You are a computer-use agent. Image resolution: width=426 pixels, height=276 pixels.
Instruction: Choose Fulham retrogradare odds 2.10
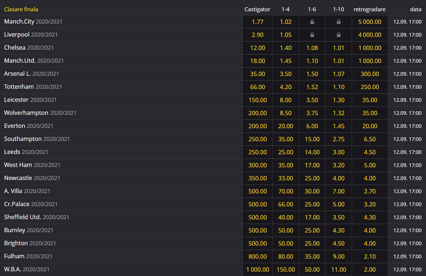[x=369, y=256]
